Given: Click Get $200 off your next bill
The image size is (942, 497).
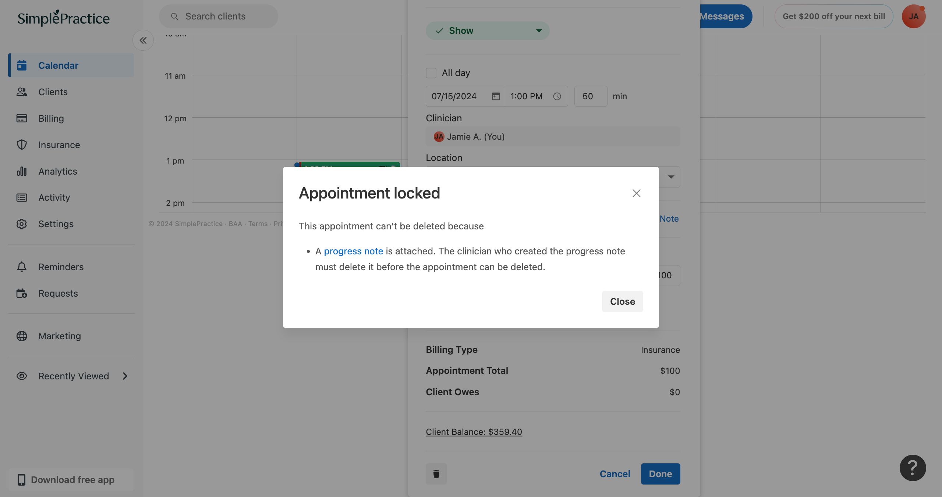Looking at the screenshot, I should [834, 16].
